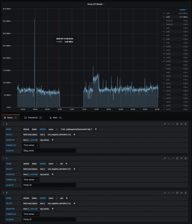Toggle md3 series in legend
This screenshot has height=224, width=192.
(168, 17)
